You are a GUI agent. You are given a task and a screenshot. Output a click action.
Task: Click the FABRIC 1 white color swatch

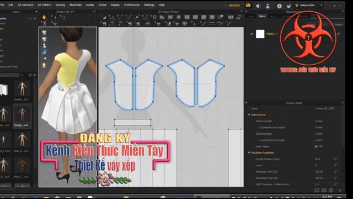pos(260,34)
